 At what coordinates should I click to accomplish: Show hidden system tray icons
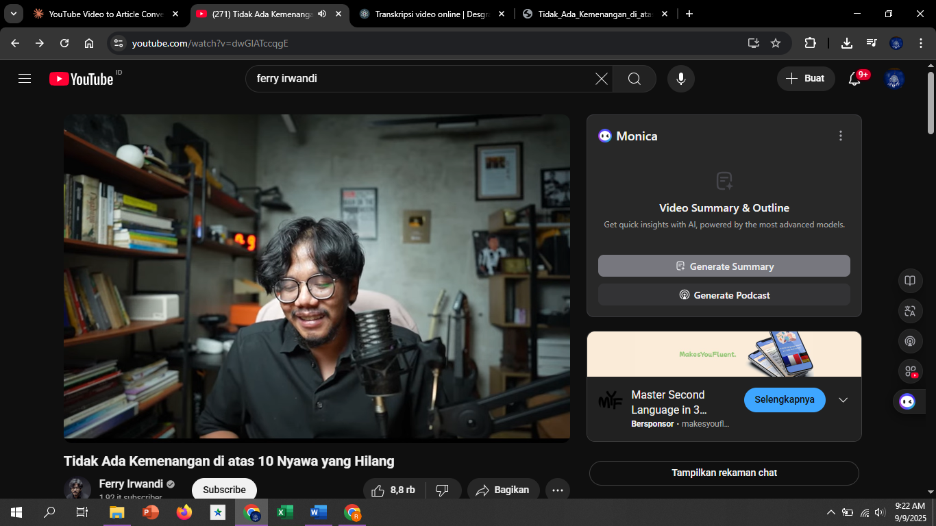tap(830, 512)
